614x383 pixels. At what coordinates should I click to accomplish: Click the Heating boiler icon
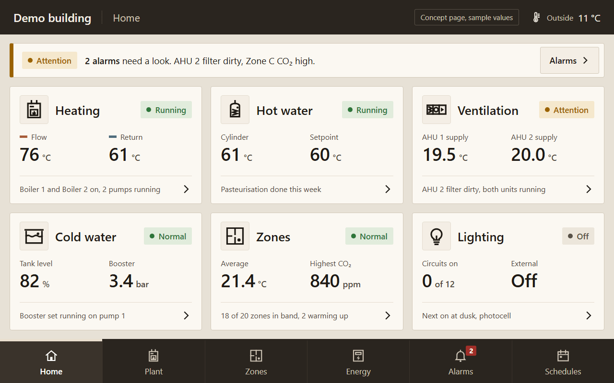tap(34, 110)
